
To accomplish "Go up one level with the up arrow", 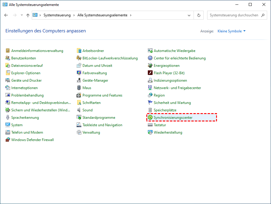I will pos(28,15).
